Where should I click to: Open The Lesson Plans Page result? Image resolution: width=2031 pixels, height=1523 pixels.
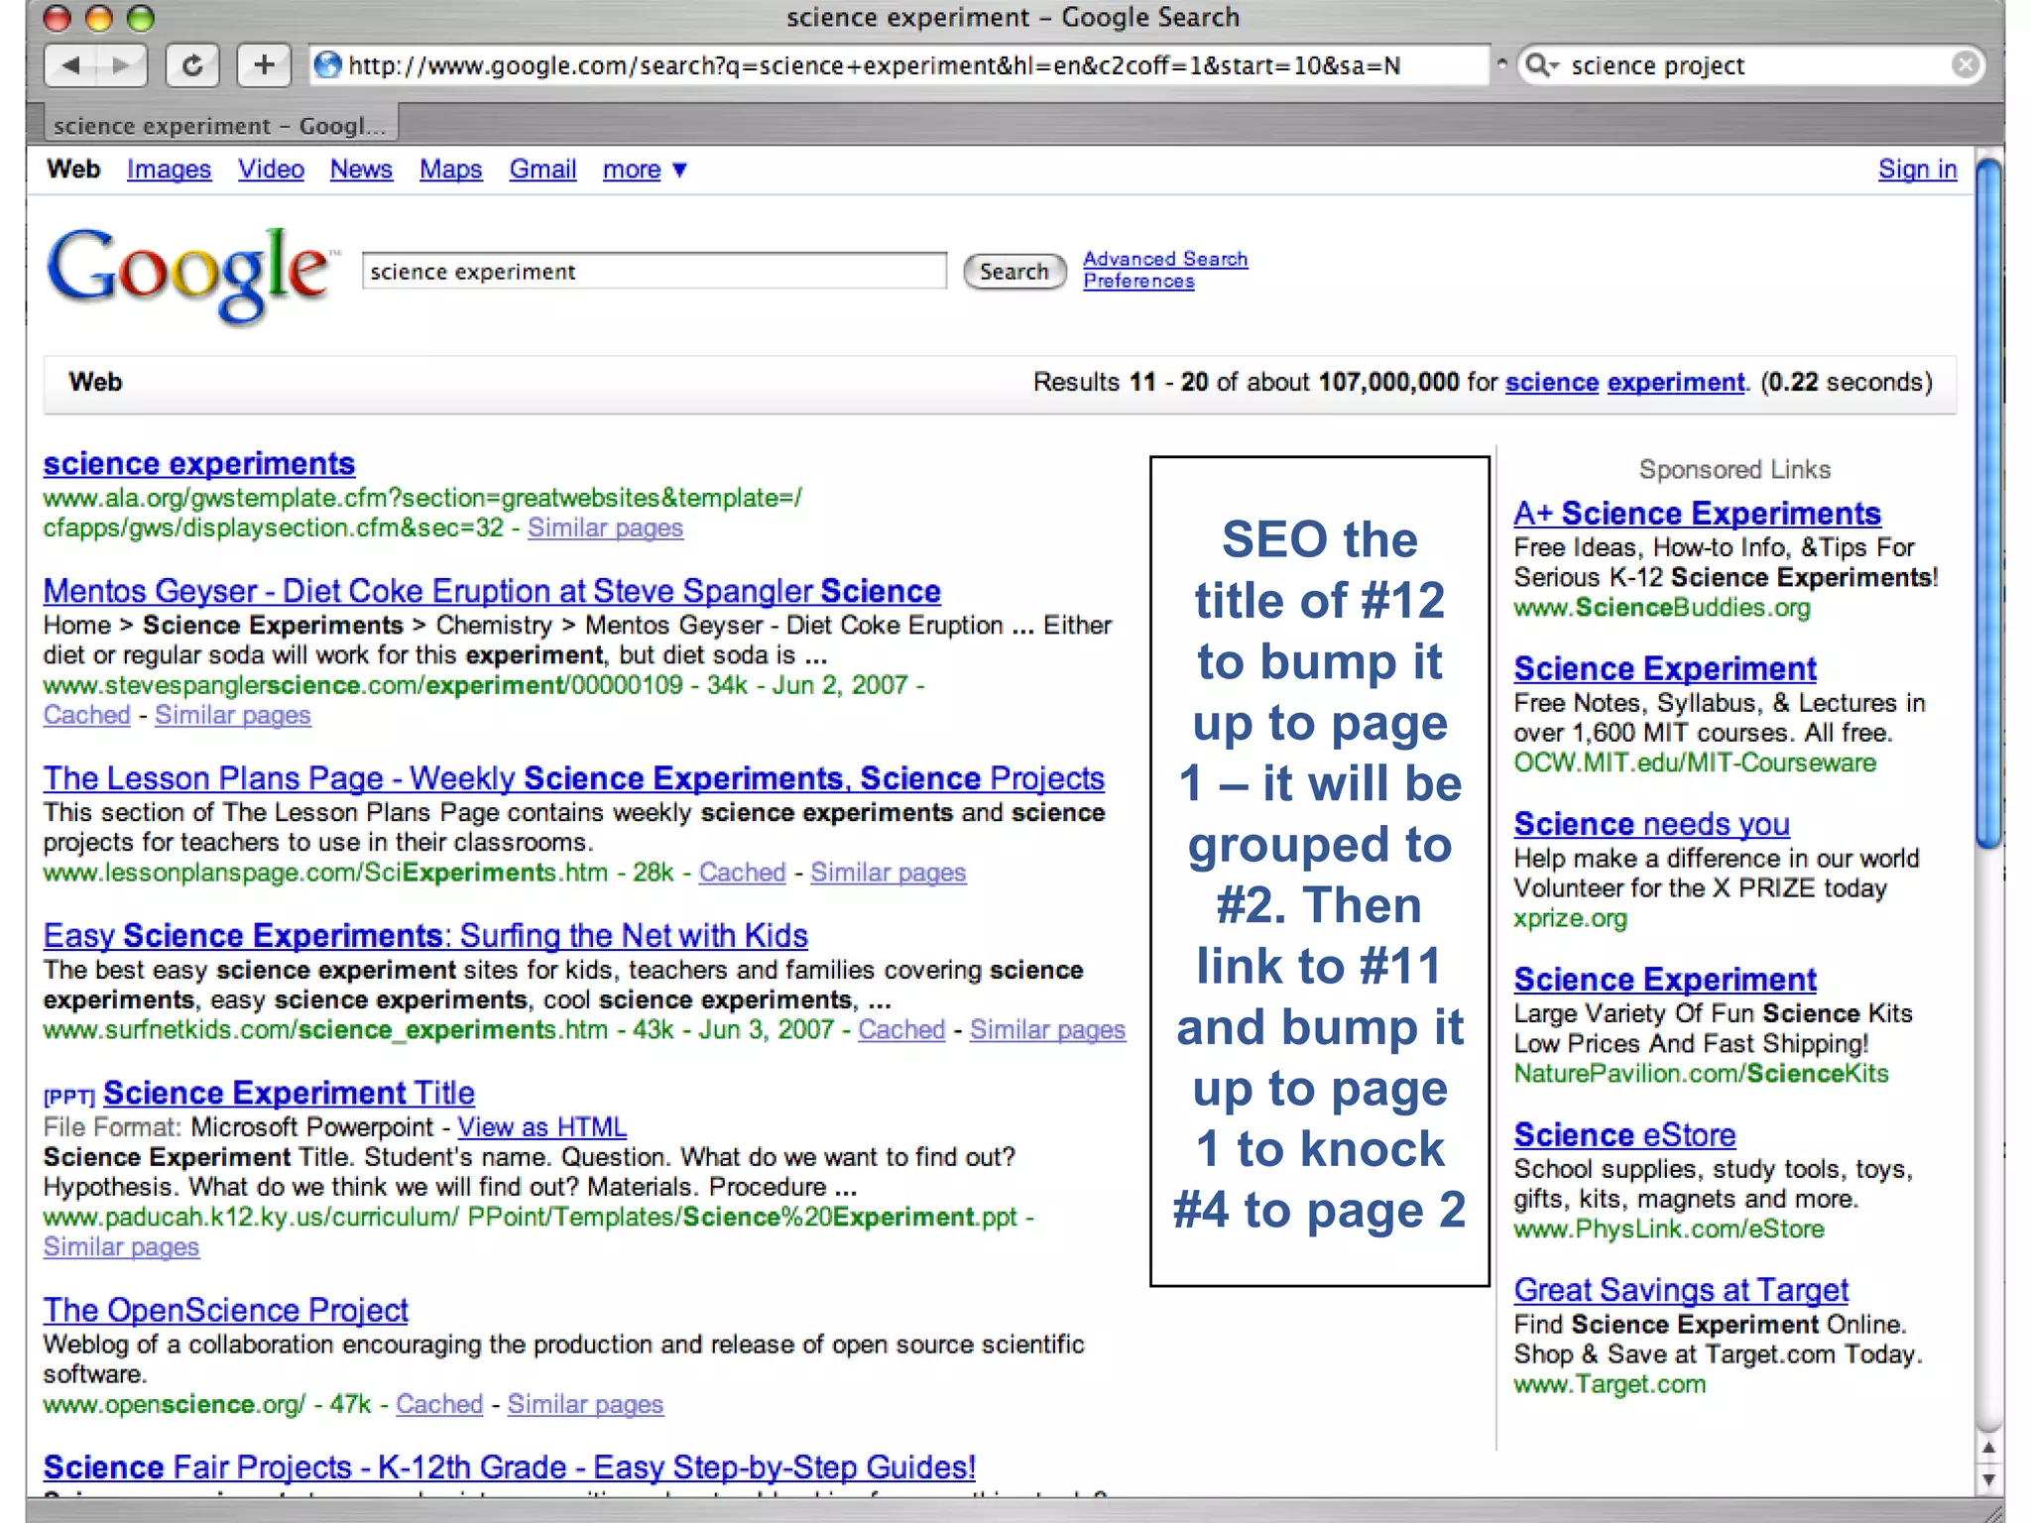pos(573,778)
